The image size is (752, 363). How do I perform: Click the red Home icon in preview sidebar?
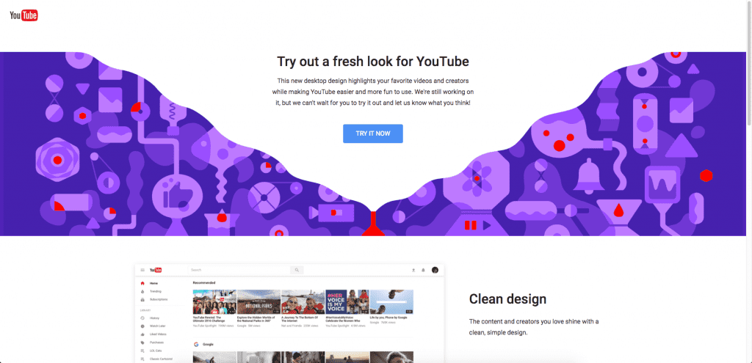click(x=142, y=284)
